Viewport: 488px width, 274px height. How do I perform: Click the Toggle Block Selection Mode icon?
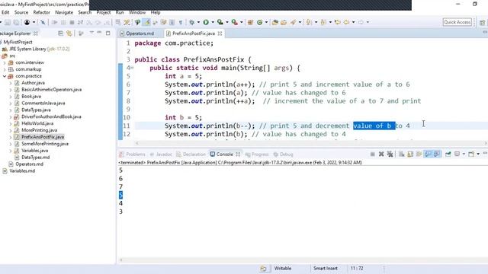[172, 22]
